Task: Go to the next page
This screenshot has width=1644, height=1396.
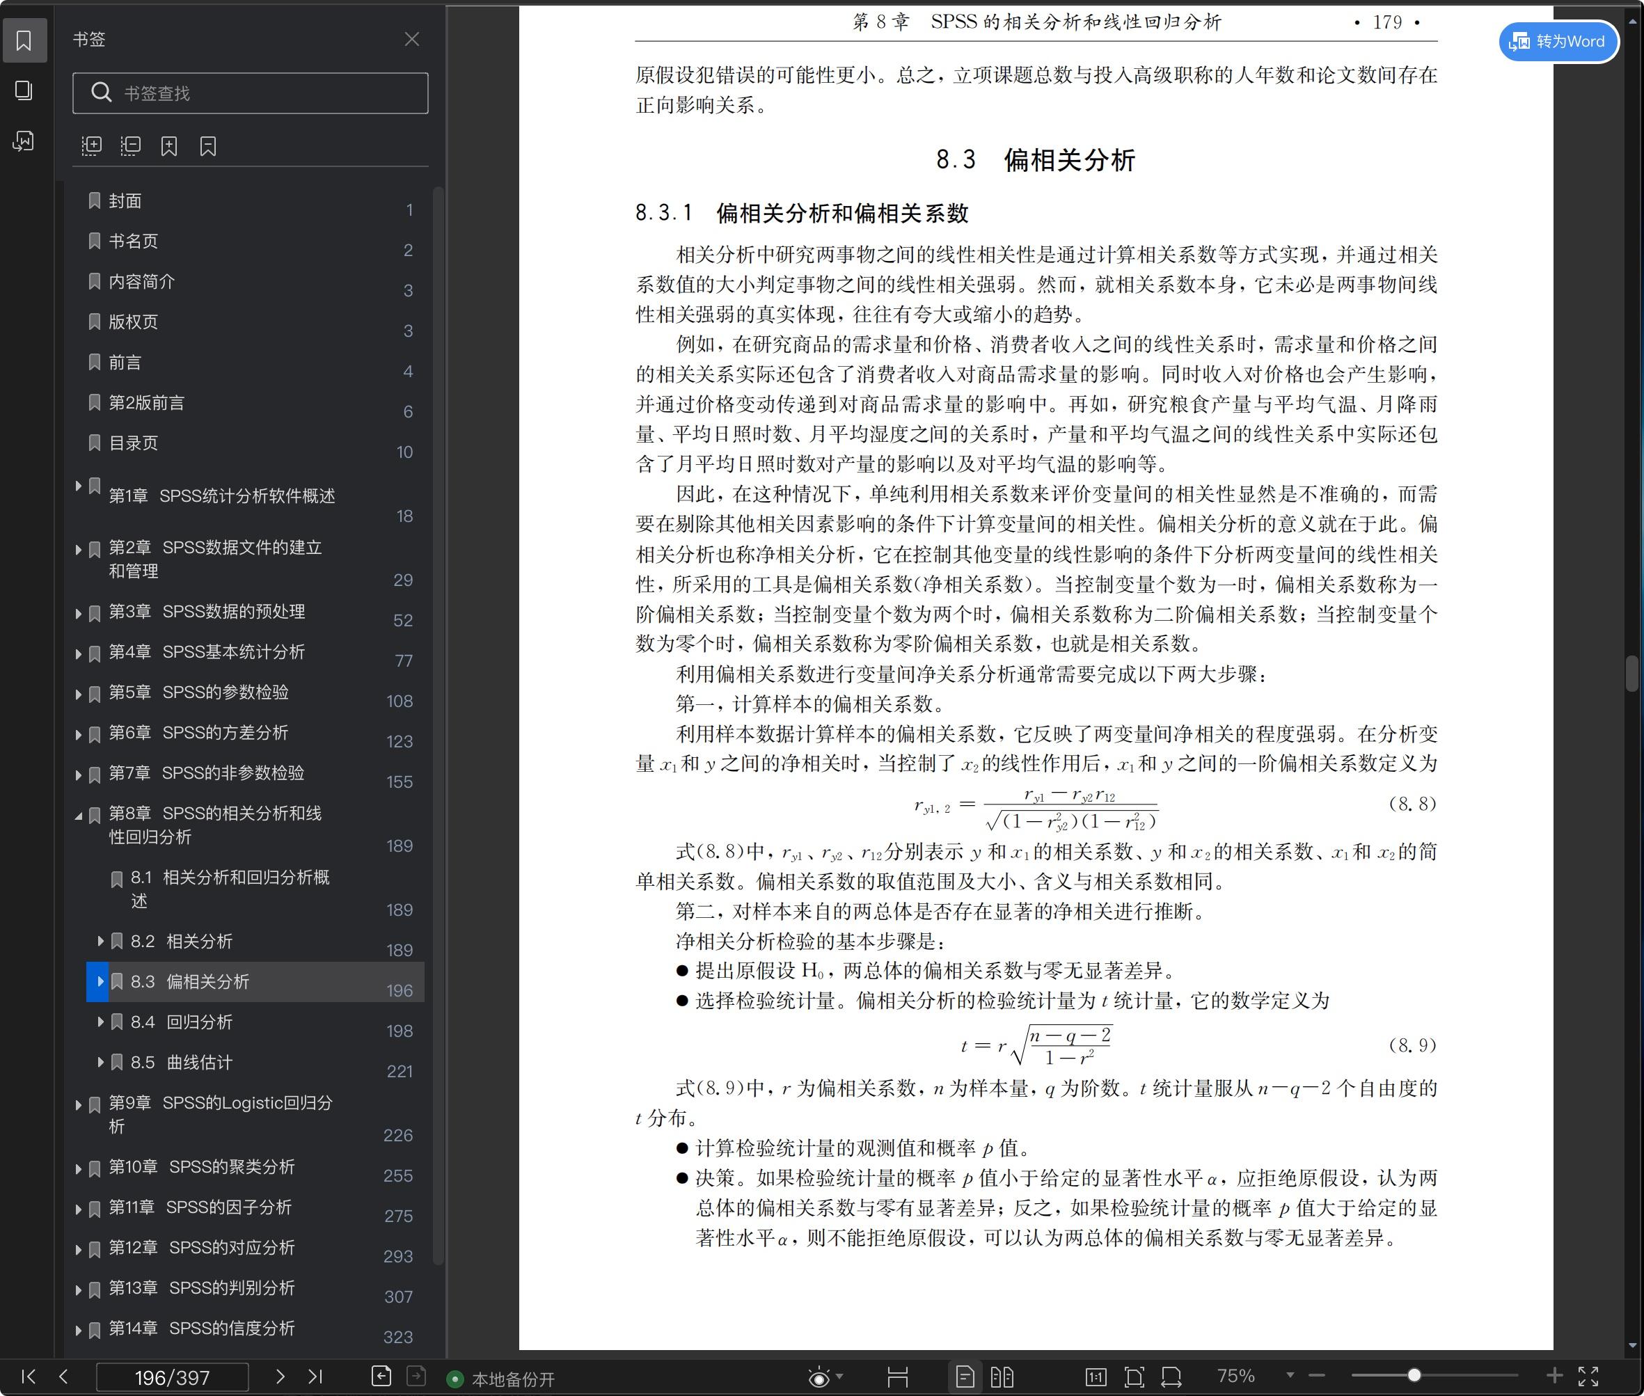Action: click(279, 1377)
